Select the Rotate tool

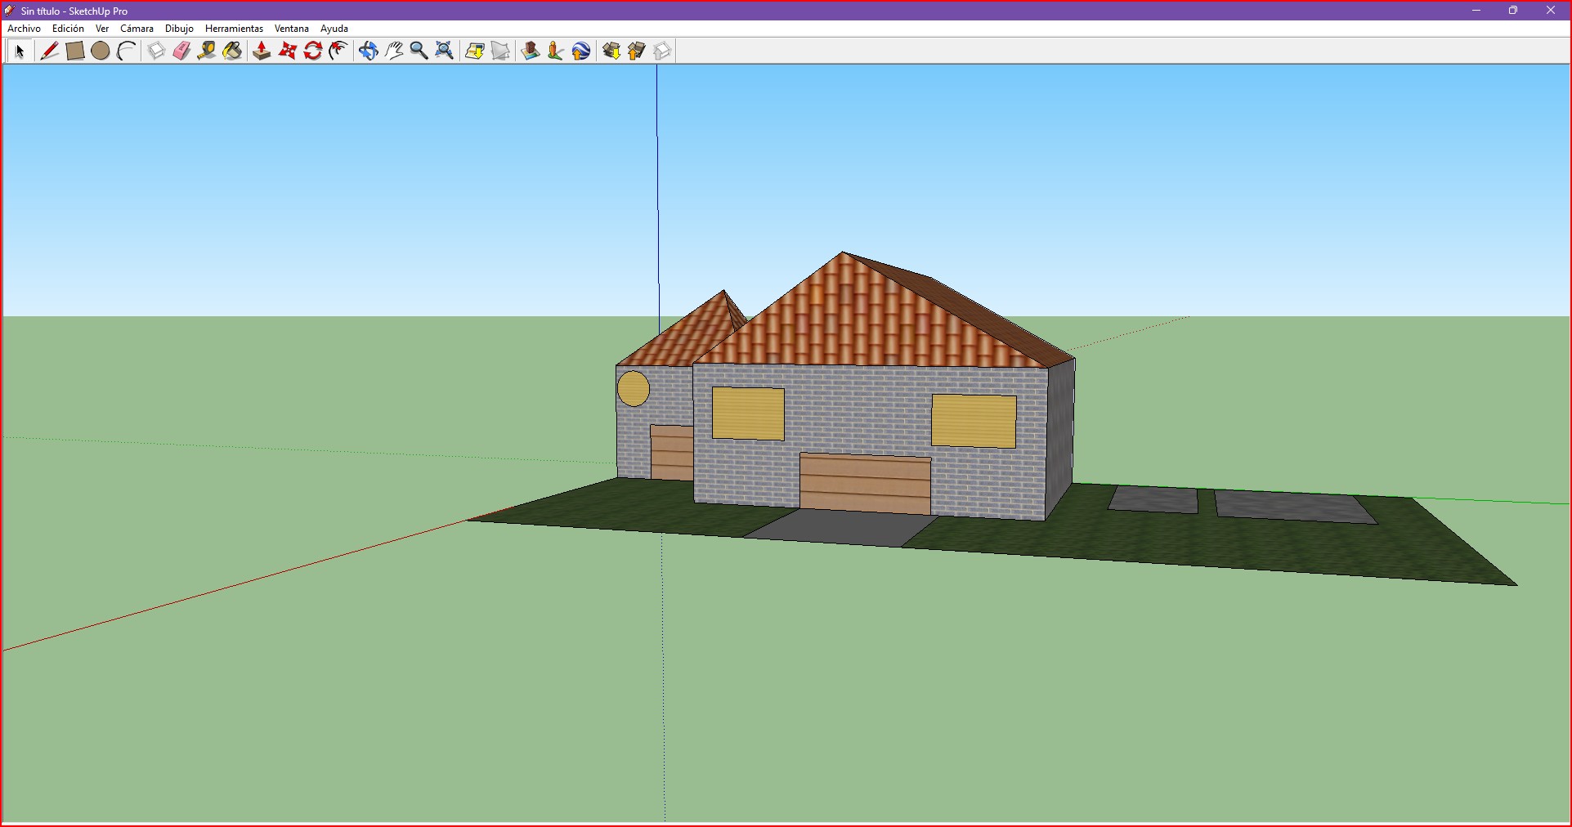[313, 51]
